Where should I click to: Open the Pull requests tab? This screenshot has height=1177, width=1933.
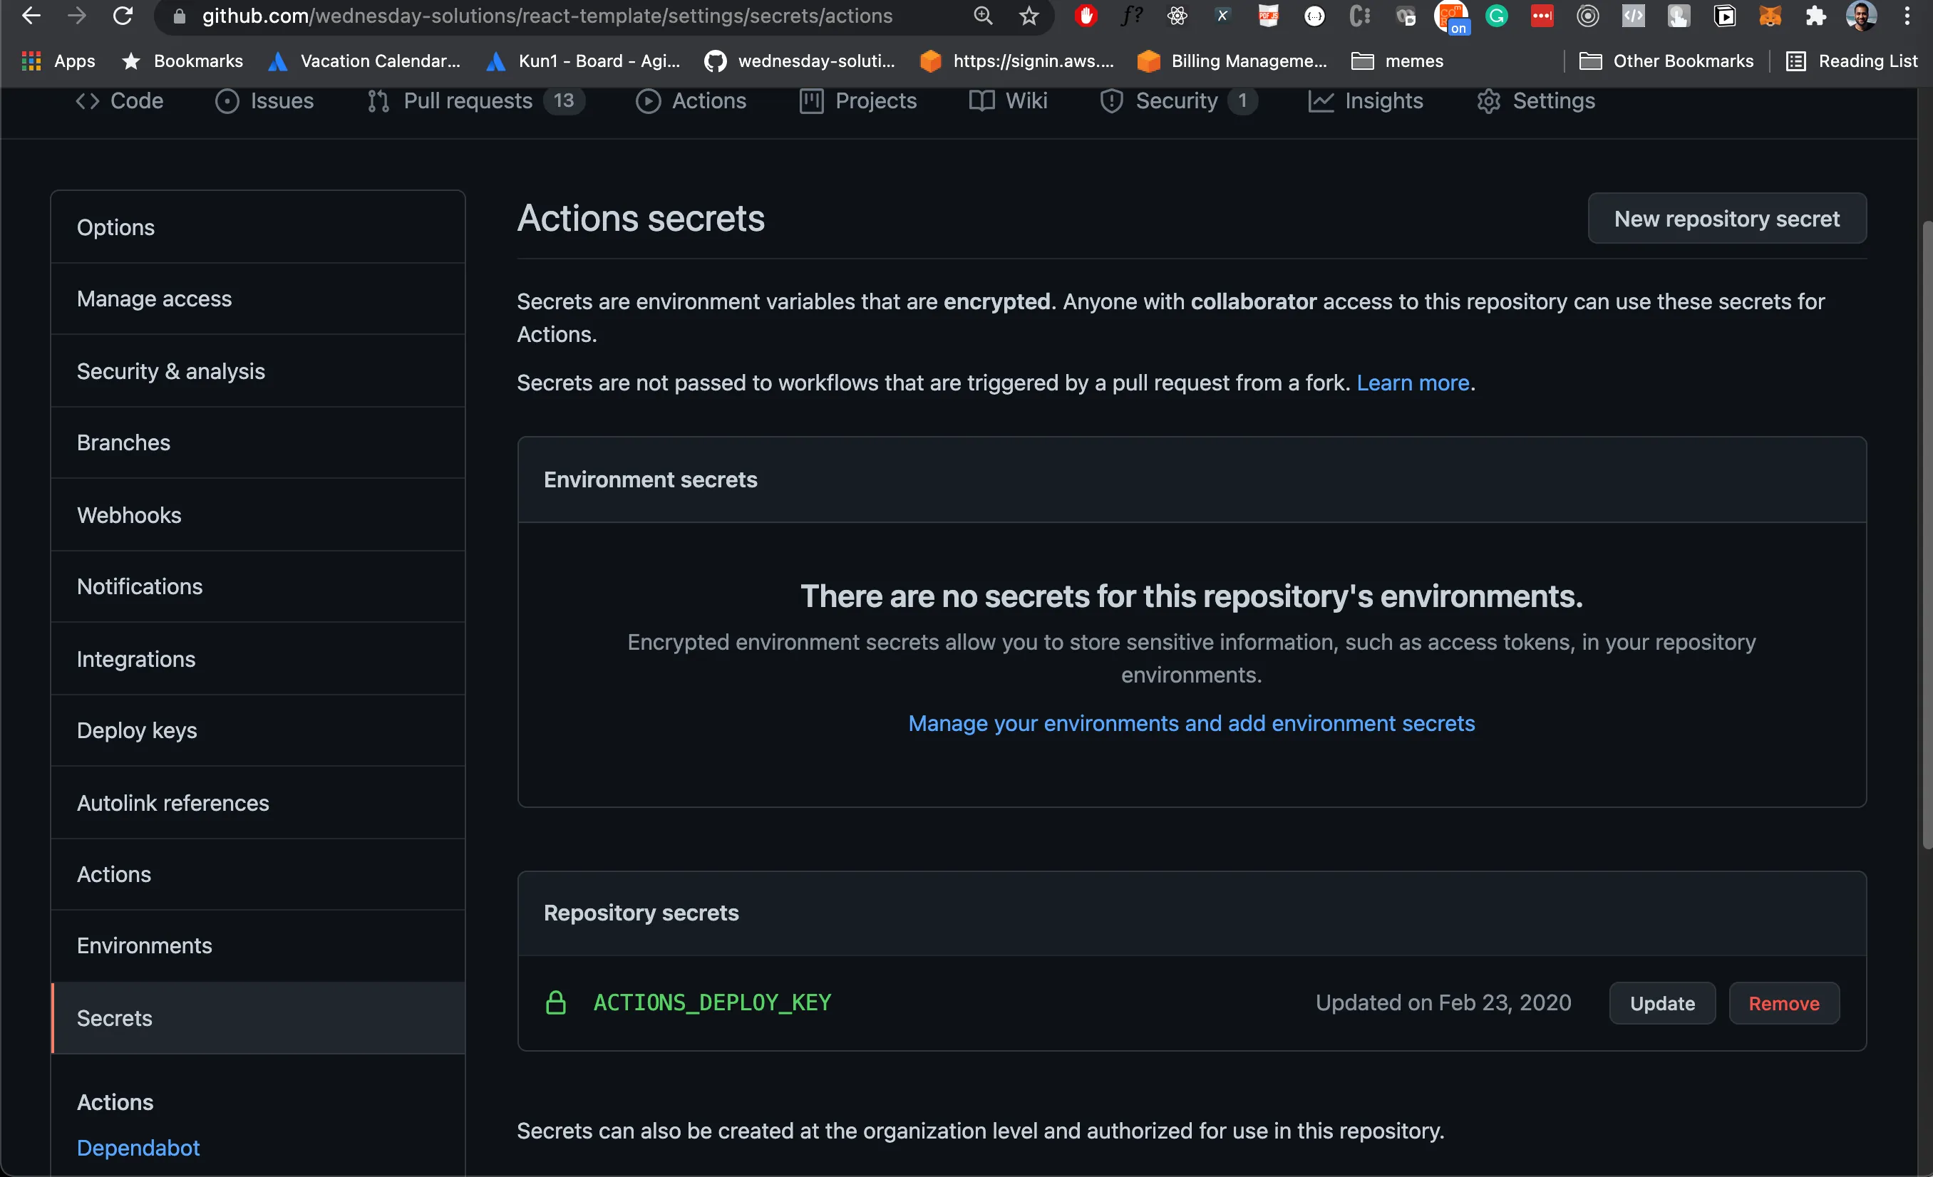(475, 101)
